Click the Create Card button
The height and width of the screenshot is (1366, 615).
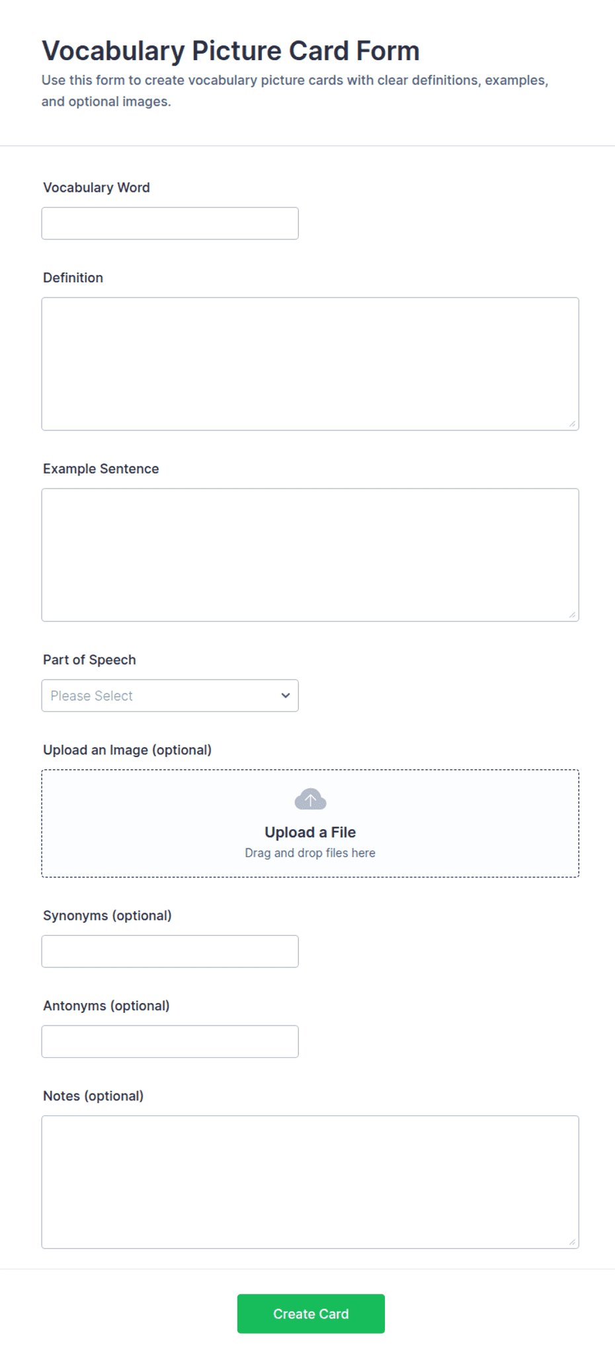[311, 1314]
